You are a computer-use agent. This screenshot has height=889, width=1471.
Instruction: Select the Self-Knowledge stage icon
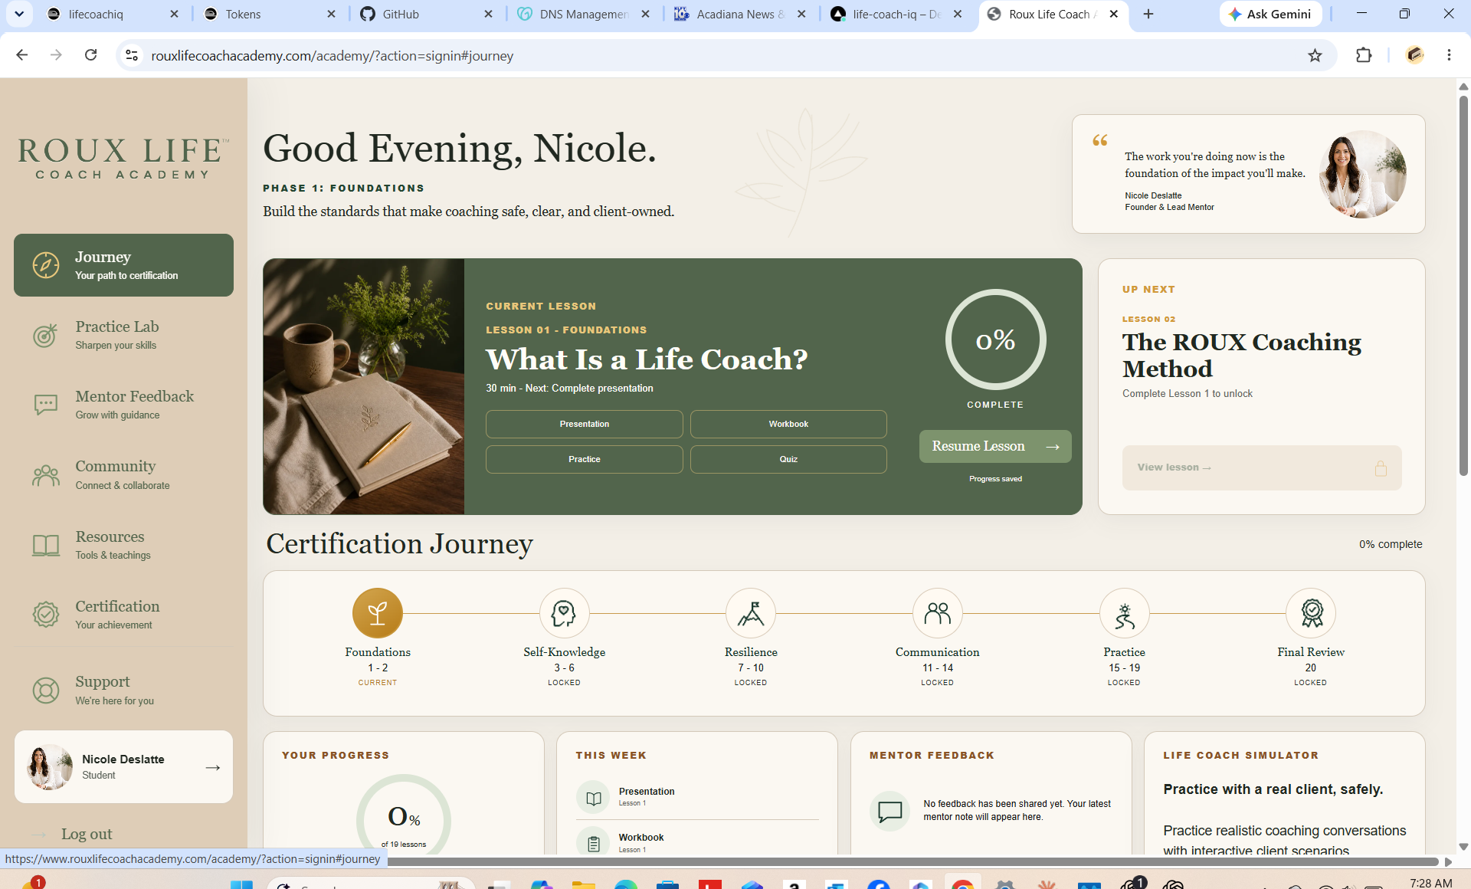564,613
